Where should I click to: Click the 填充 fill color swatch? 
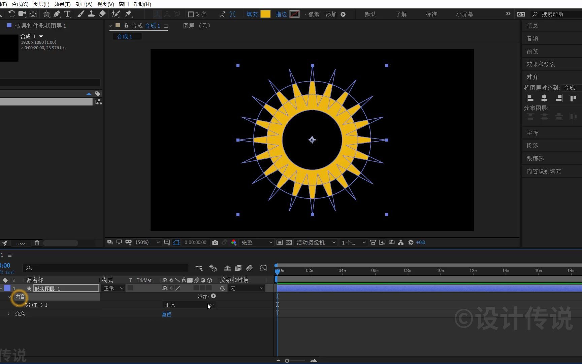(265, 14)
